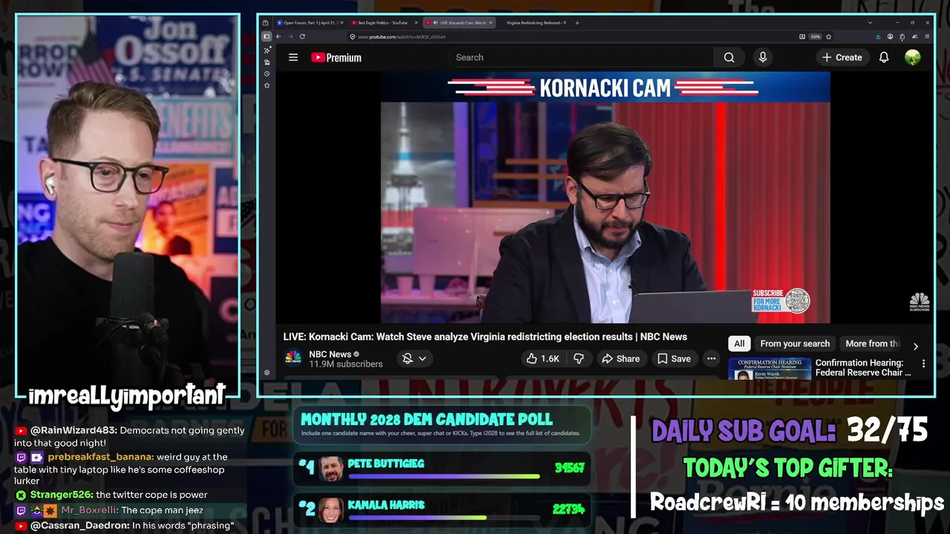Click the YouTube search magnifier button

(729, 57)
